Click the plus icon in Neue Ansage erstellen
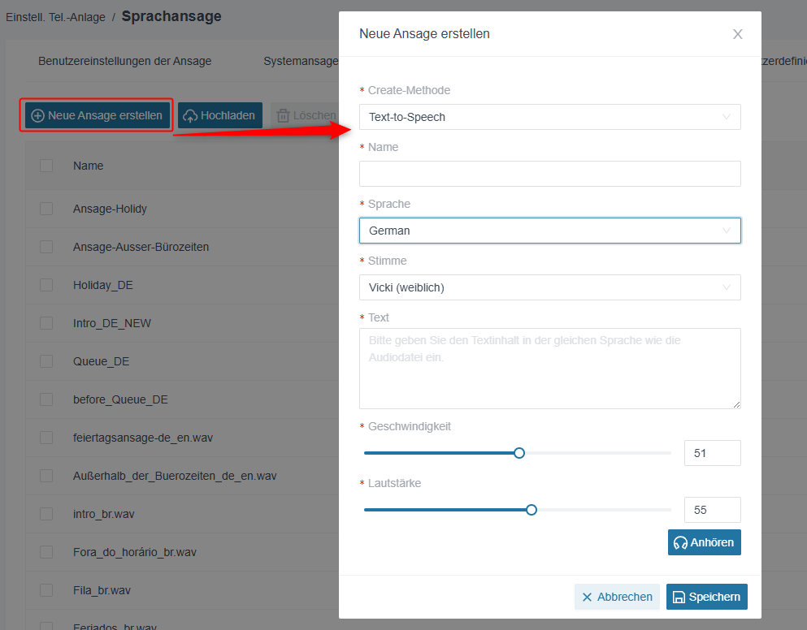The image size is (807, 630). click(37, 116)
